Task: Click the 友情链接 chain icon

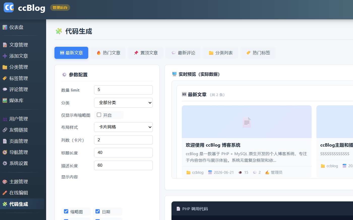Action: coord(5,130)
